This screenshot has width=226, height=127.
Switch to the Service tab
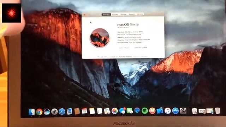pos(140,14)
